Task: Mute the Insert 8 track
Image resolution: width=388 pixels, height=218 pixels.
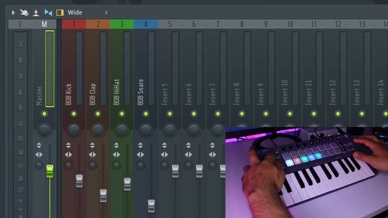Action: (x=242, y=114)
